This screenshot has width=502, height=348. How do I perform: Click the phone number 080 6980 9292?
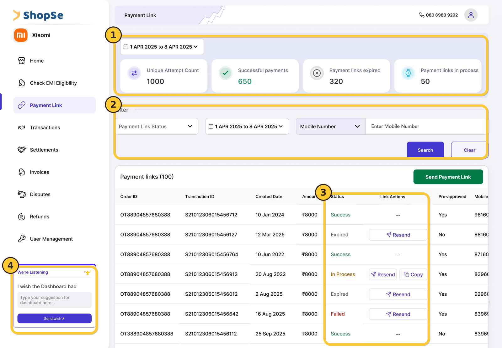pos(442,15)
